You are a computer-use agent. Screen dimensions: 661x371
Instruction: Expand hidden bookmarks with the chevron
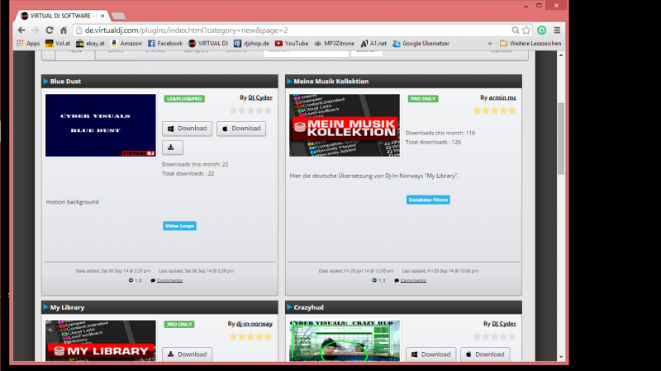pos(490,44)
